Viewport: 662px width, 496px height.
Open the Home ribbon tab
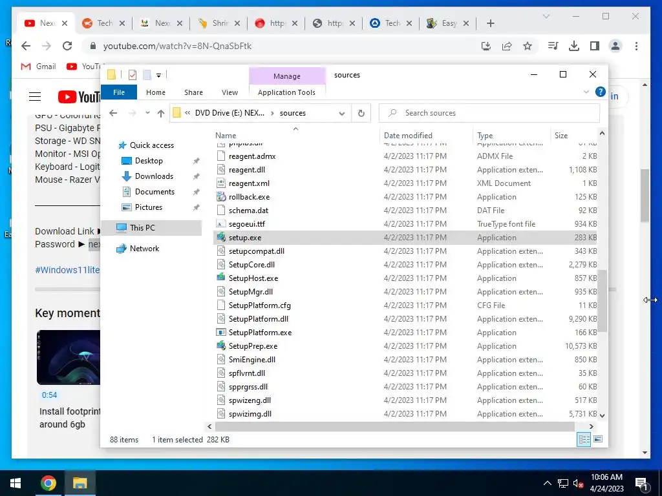(156, 92)
